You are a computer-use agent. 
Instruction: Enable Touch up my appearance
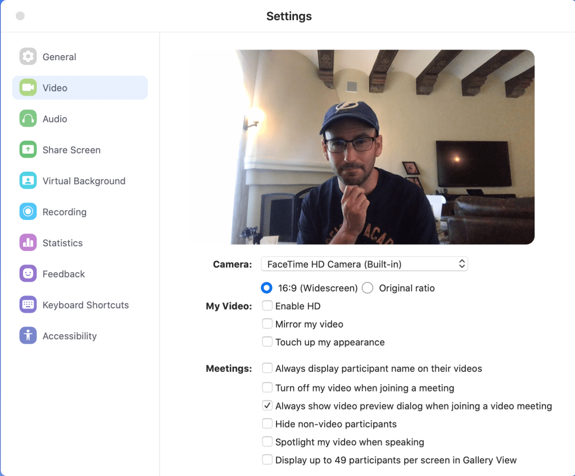pos(268,342)
